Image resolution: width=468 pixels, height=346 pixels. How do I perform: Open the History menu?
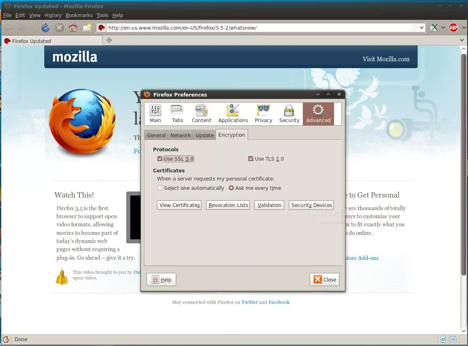pos(53,15)
